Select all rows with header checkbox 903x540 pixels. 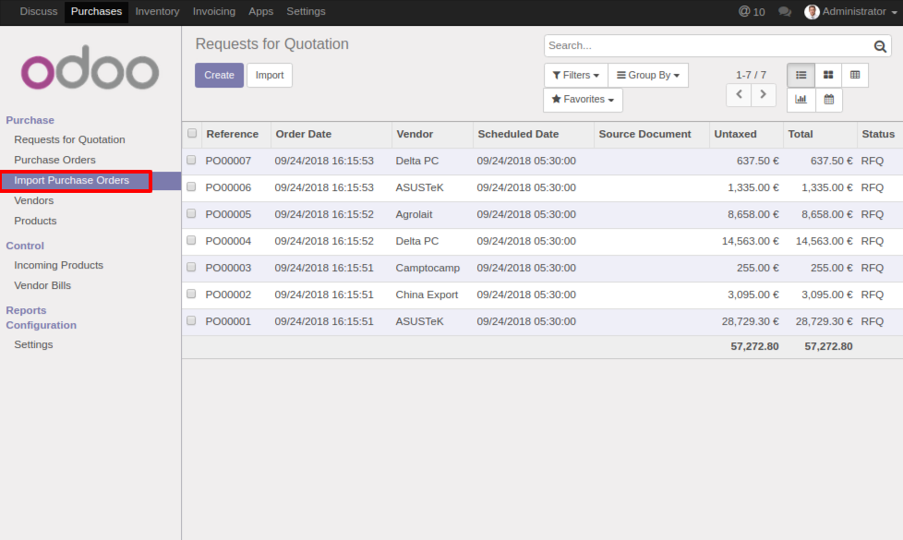pyautogui.click(x=192, y=134)
